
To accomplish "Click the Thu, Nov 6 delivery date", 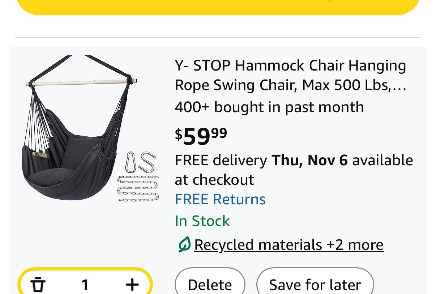I will (309, 160).
